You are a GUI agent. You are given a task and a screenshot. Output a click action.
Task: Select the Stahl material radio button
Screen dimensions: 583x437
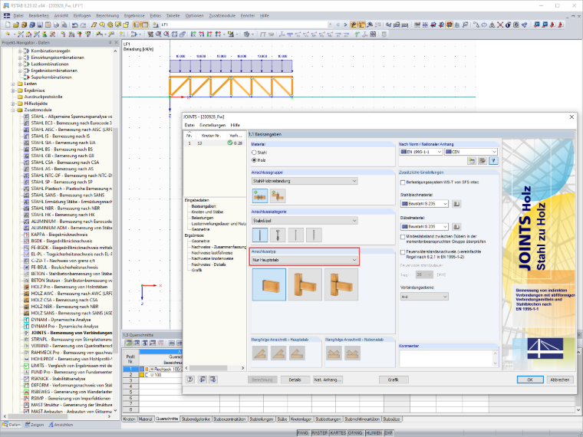[x=255, y=153]
